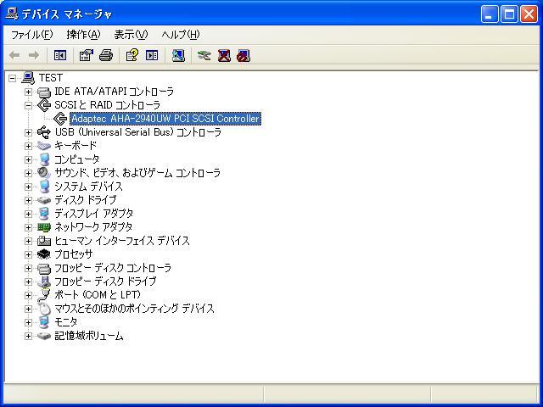Expand the ディスク ドライブ node
This screenshot has width=543, height=407.
click(28, 200)
